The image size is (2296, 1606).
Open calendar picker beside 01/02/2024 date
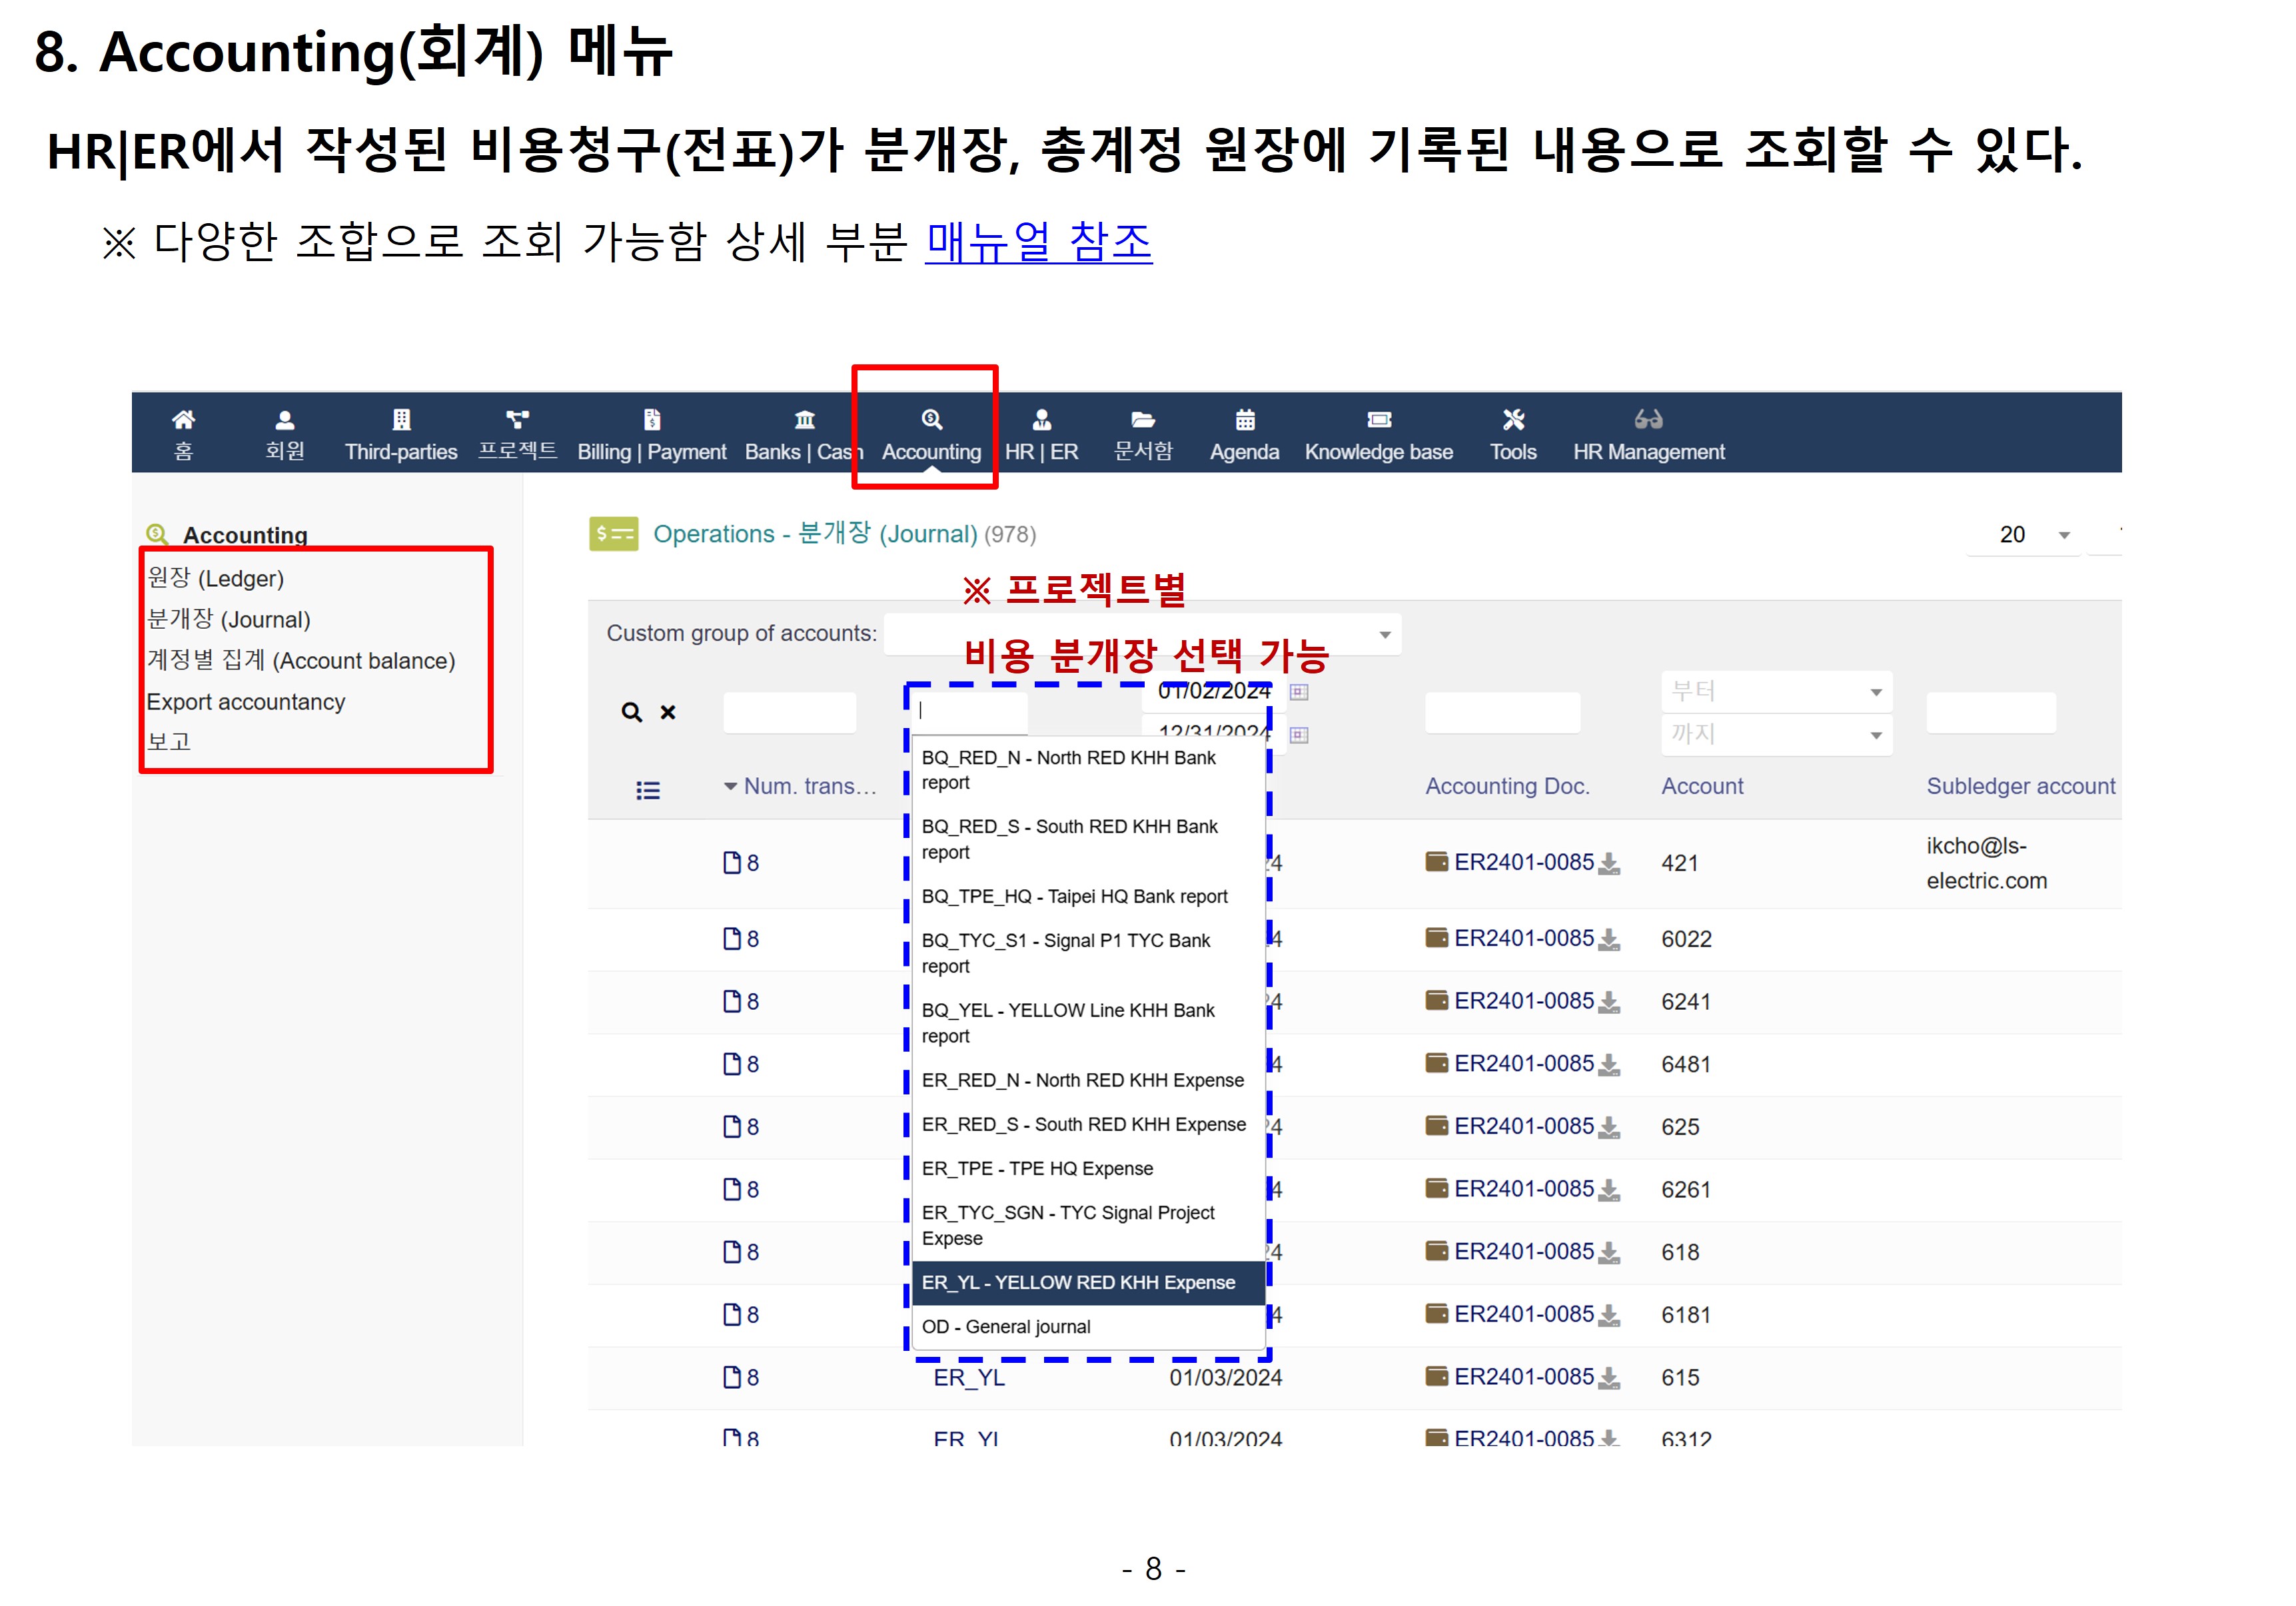pos(1298,692)
